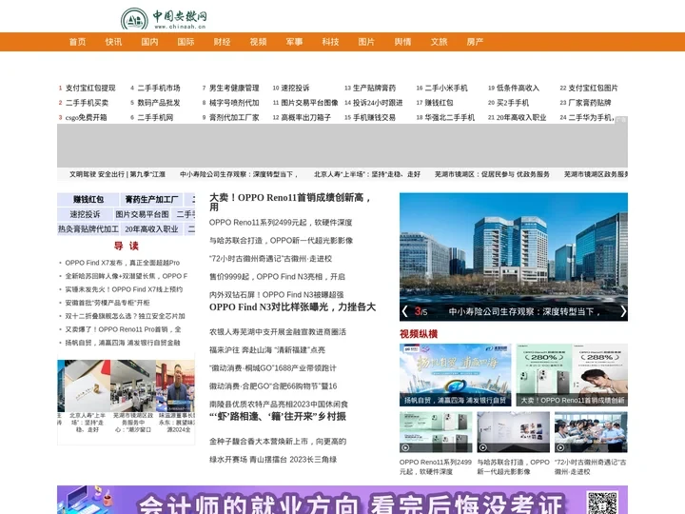Open the 快讯 navigation tab
The height and width of the screenshot is (514, 685).
(113, 42)
